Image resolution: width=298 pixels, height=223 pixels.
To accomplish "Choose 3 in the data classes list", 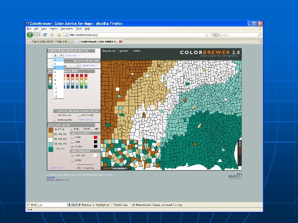I will click(x=58, y=60).
